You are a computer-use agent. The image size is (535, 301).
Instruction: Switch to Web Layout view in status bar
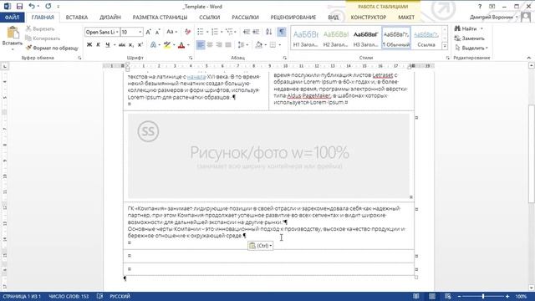click(448, 297)
